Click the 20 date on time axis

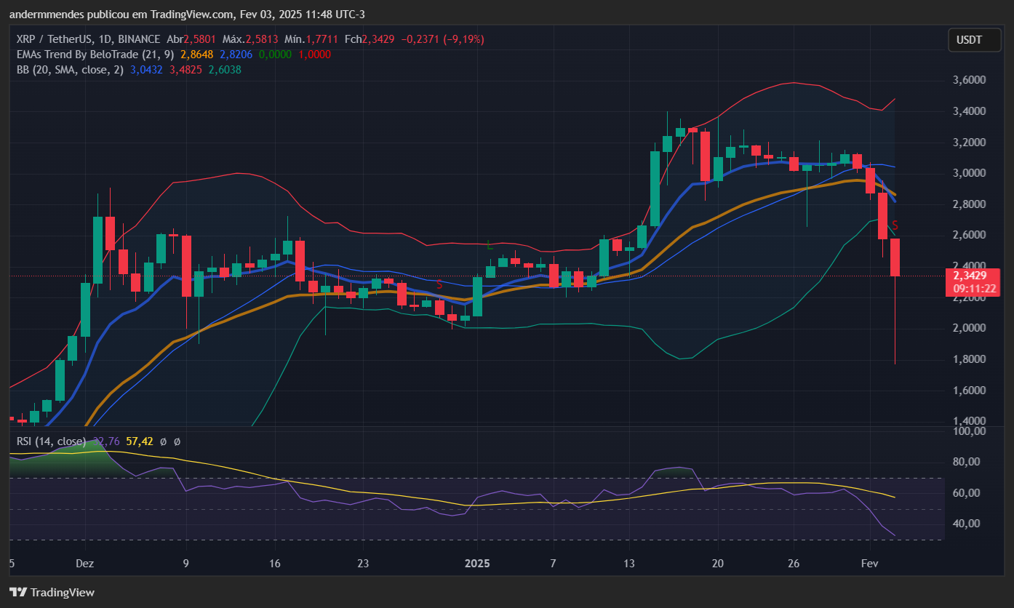718,564
